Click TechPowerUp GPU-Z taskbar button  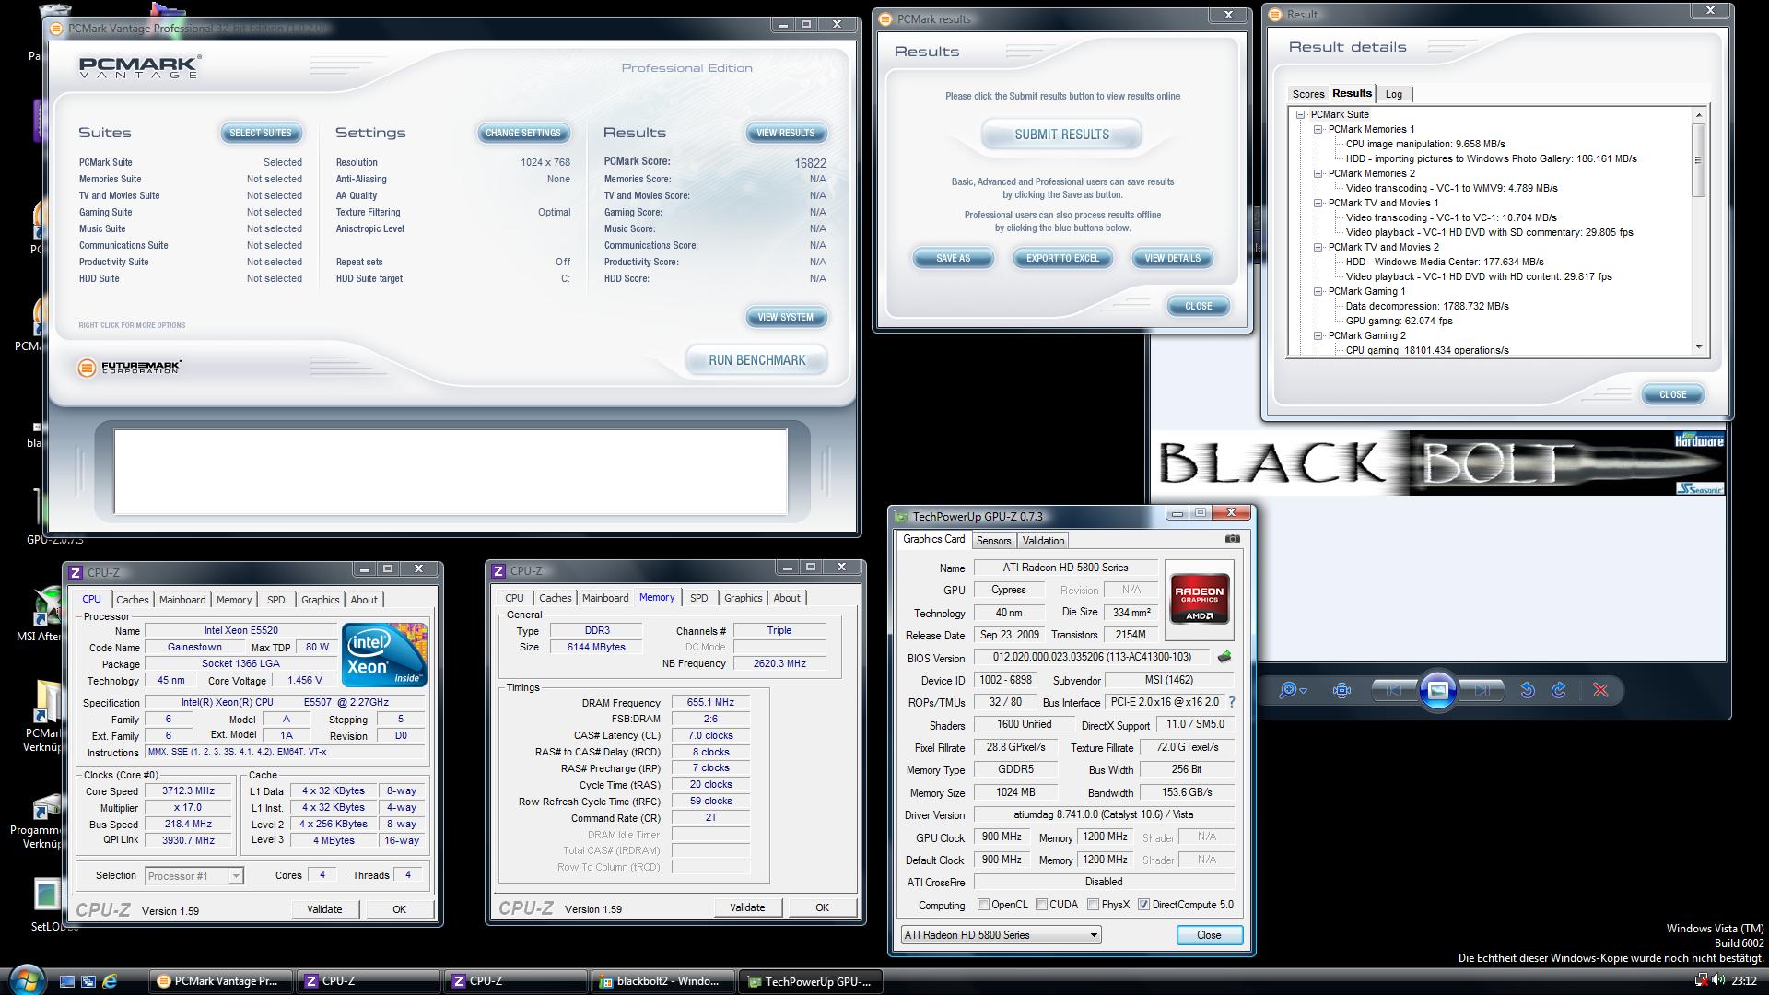click(810, 982)
